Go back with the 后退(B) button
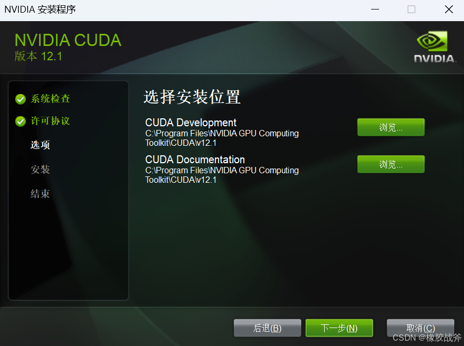Viewport: 464px width, 346px height. [x=267, y=328]
